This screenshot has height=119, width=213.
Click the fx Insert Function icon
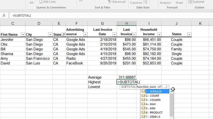point(4,16)
